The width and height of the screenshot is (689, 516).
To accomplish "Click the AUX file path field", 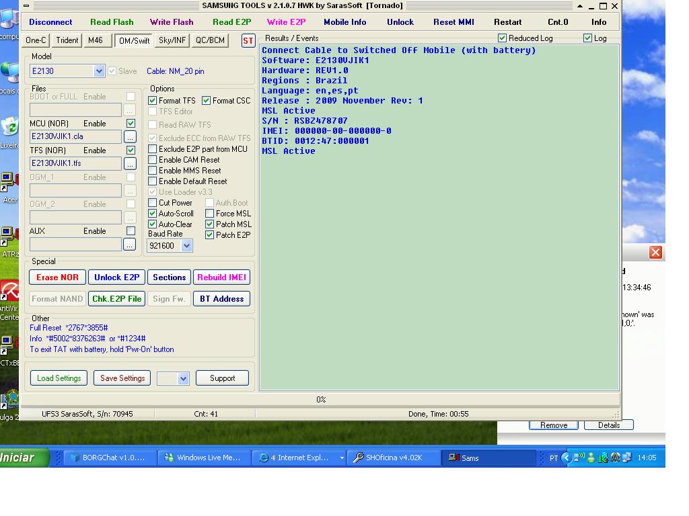I will (x=75, y=245).
